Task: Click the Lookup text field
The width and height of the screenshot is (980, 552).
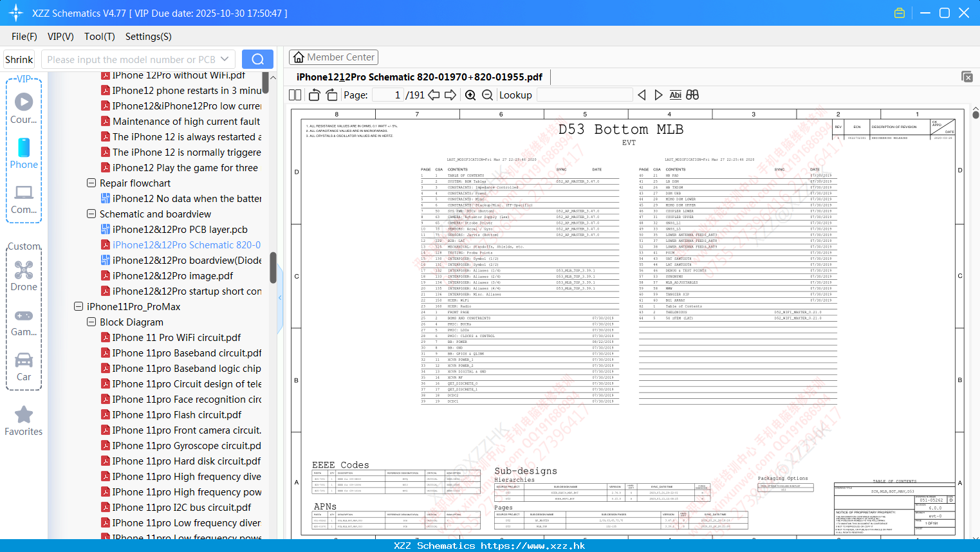Action: coord(585,95)
